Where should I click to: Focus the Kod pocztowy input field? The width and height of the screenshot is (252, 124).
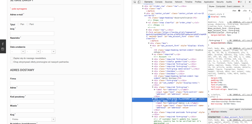(32, 101)
